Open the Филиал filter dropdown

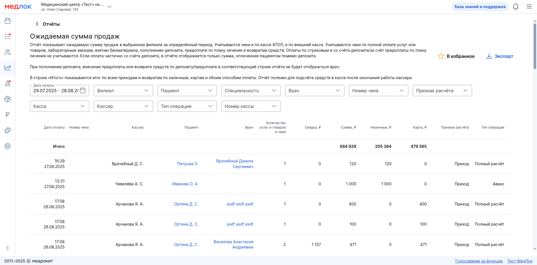pos(123,91)
